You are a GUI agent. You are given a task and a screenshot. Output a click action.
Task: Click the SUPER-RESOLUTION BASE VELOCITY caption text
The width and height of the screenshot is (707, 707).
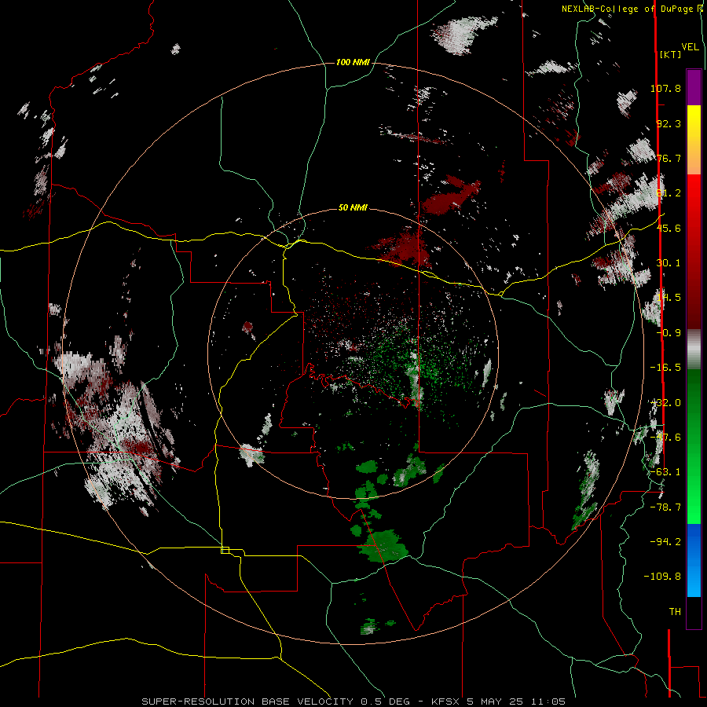(x=247, y=702)
